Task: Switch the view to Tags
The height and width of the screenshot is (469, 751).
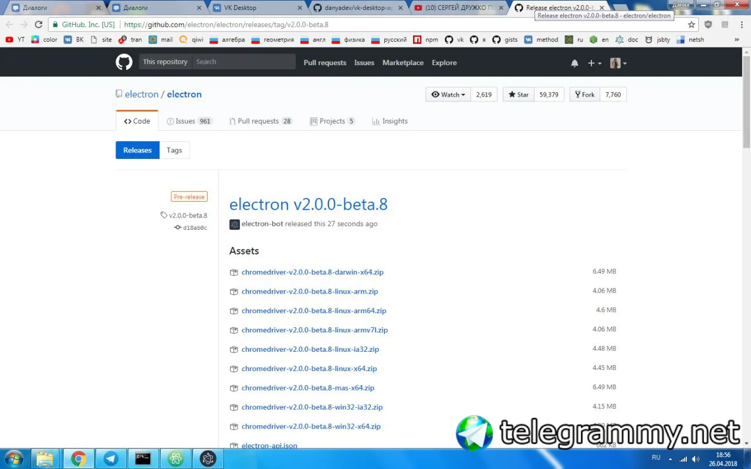Action: pyautogui.click(x=174, y=150)
